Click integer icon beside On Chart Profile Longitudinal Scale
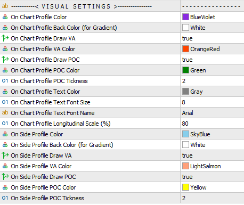Screen dimensions: 244x205 [x=5, y=124]
